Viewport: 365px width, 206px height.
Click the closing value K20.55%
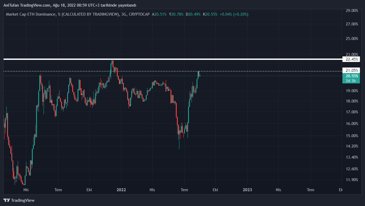(x=210, y=14)
